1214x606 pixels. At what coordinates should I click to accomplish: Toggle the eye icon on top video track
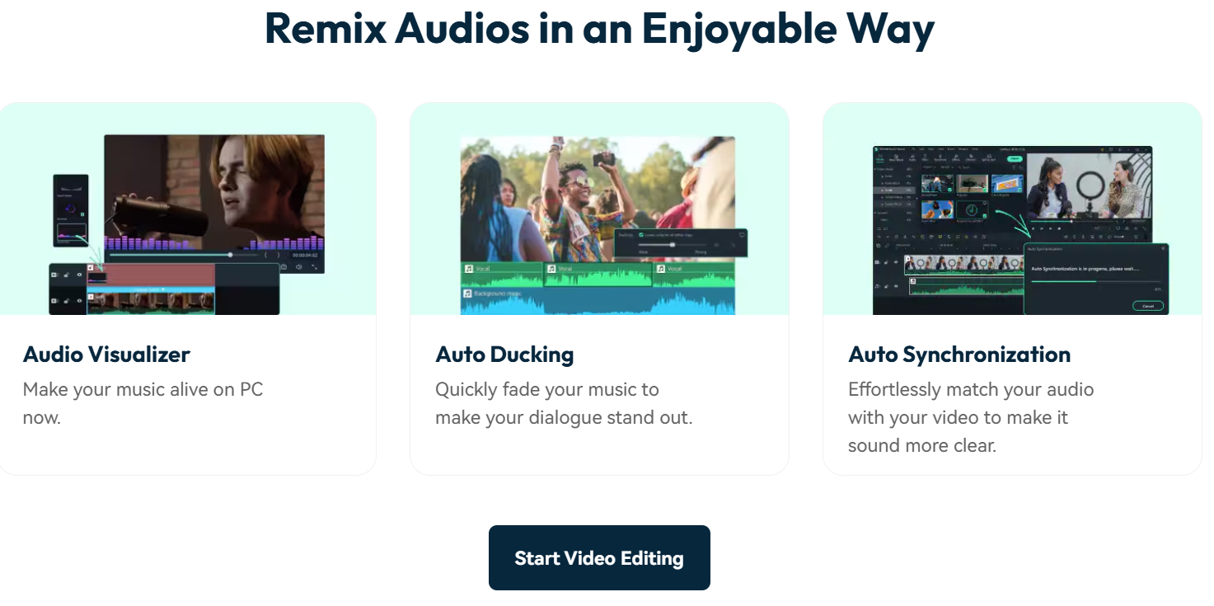(80, 275)
